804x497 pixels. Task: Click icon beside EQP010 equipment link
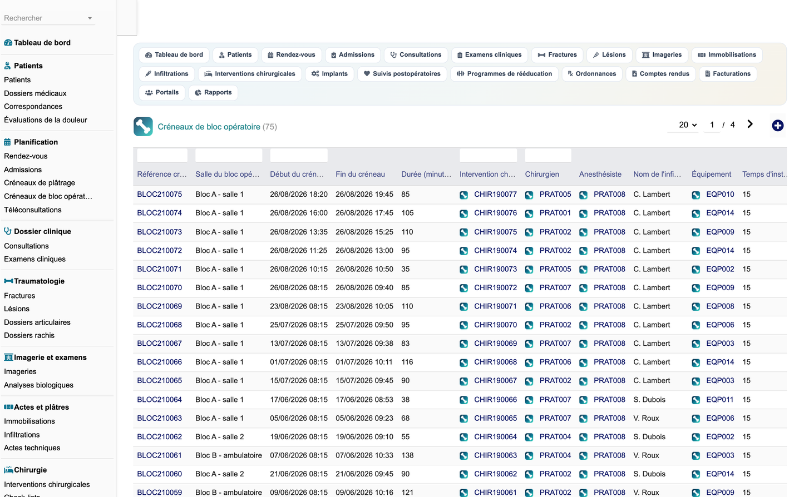pos(696,195)
